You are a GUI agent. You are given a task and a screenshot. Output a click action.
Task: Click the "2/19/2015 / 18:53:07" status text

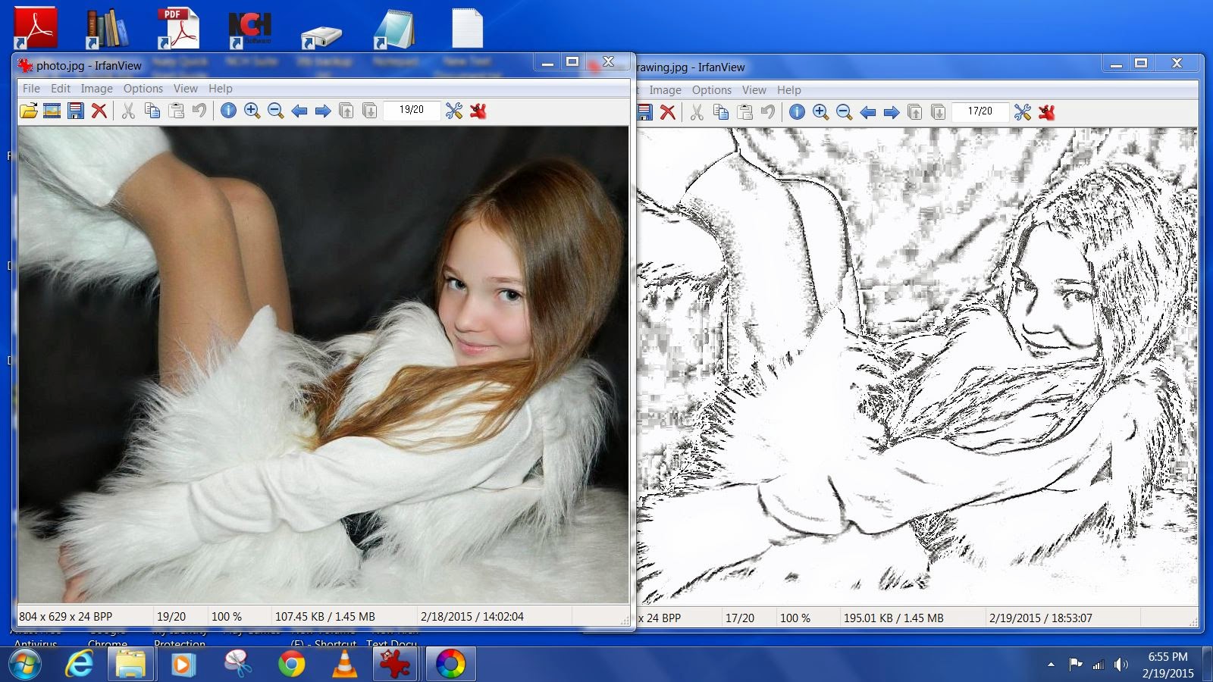pyautogui.click(x=1041, y=618)
